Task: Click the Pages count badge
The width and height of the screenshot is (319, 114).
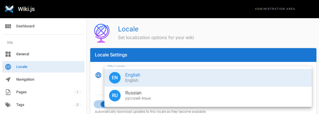Action: (x=78, y=92)
